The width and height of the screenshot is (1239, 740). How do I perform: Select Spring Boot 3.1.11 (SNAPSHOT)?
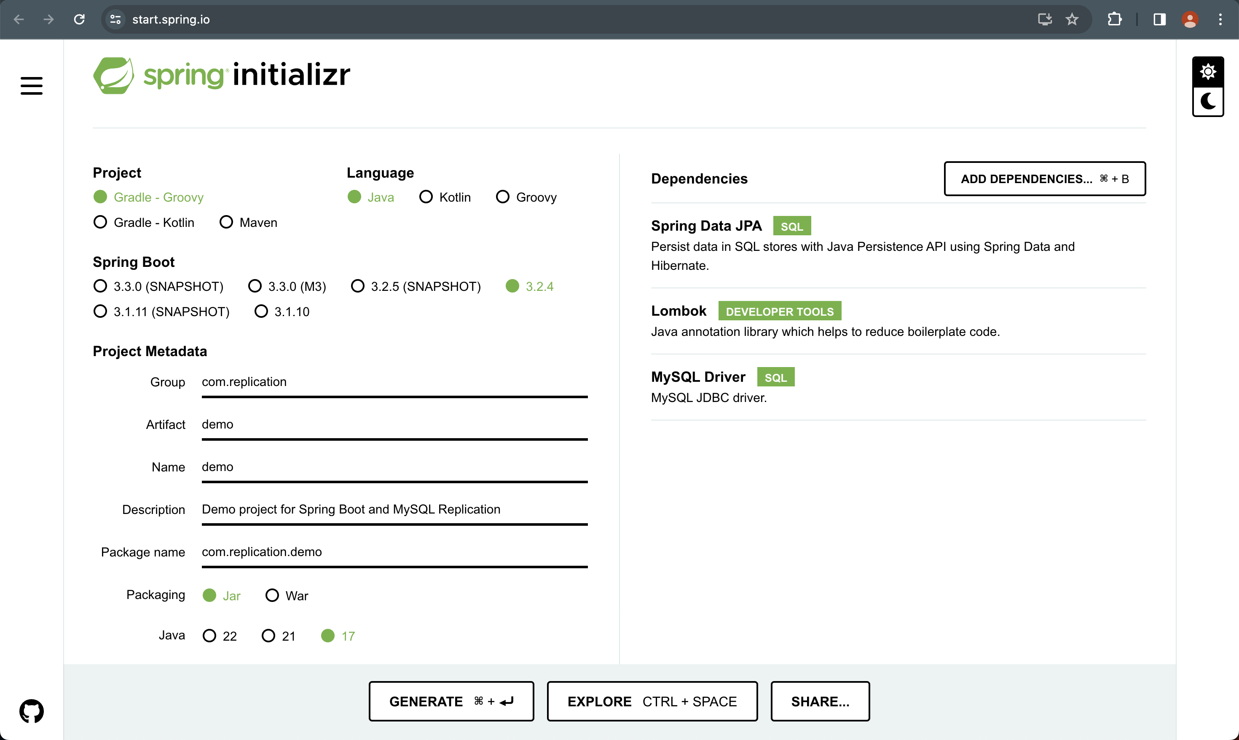pyautogui.click(x=161, y=311)
